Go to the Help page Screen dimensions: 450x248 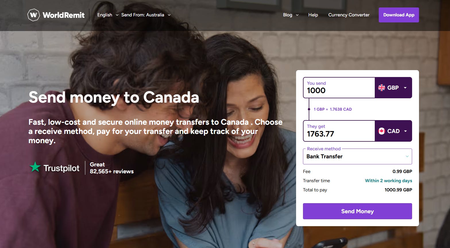point(313,15)
